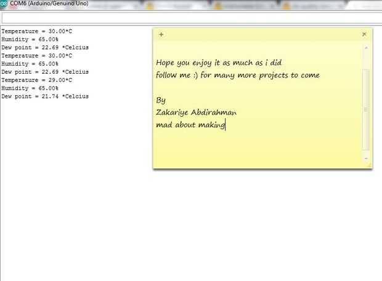The width and height of the screenshot is (382, 281).
Task: Delete the yellow sticky note
Action: tap(364, 34)
